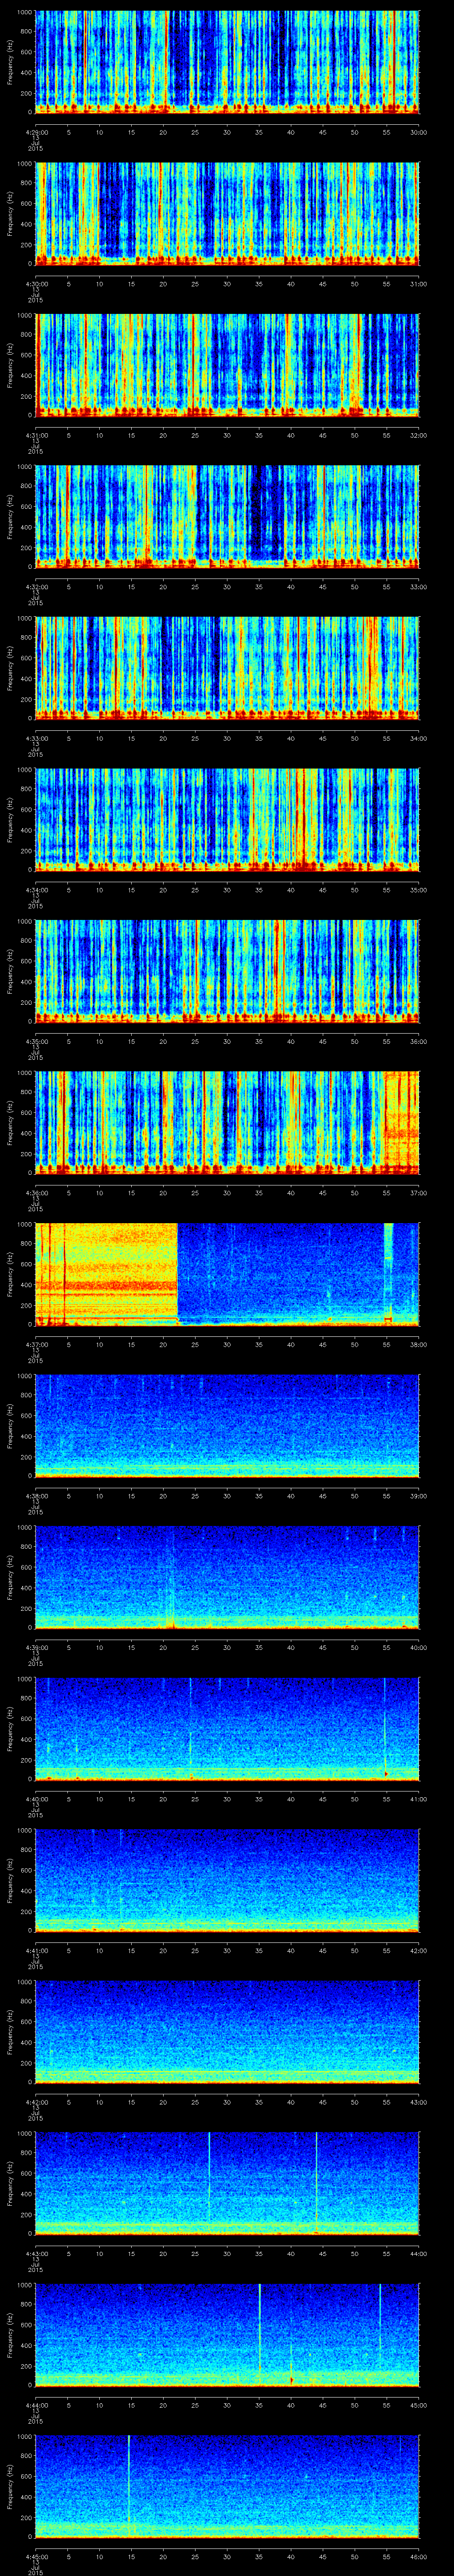454x2576 pixels.
Task: Click the '4:46:00' time label at the bottom axis end
Action: tap(419, 2555)
